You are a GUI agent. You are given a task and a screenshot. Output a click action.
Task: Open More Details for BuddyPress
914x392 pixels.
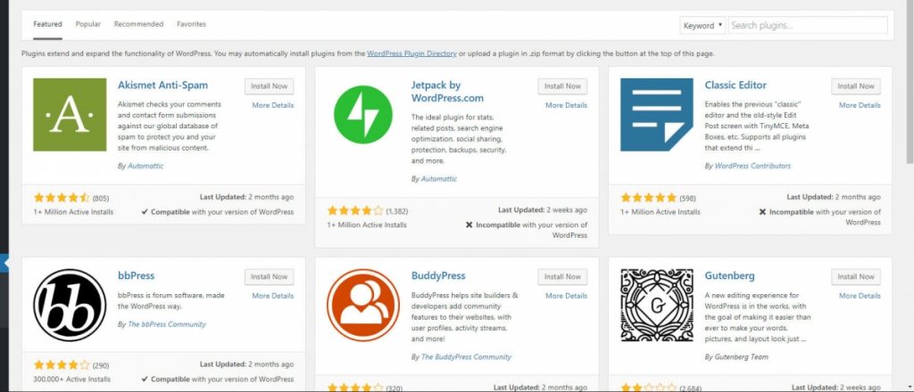pyautogui.click(x=566, y=296)
